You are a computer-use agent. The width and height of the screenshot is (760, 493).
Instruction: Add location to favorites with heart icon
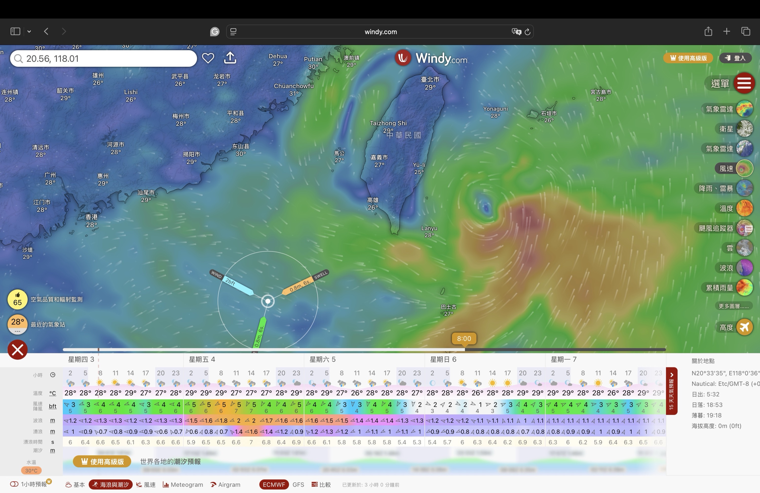point(208,58)
